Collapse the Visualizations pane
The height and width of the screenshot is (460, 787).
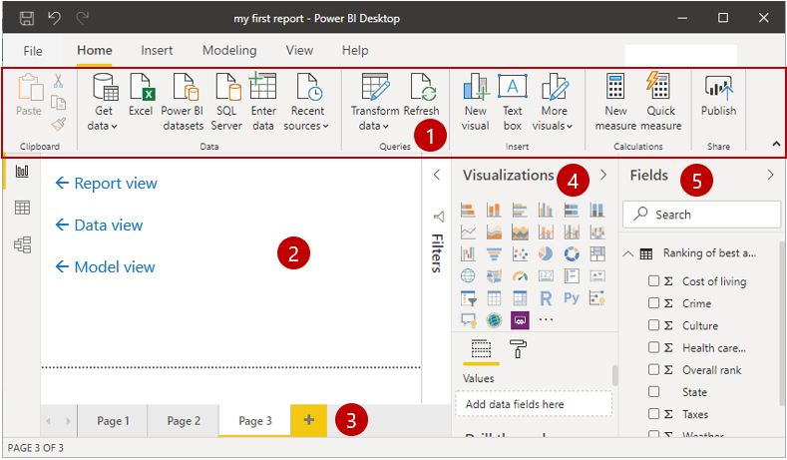603,175
